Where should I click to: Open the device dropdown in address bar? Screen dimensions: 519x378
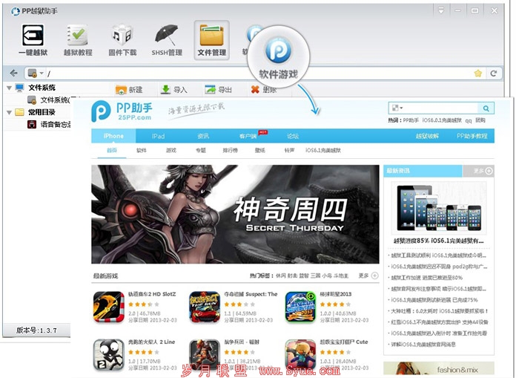(36, 73)
